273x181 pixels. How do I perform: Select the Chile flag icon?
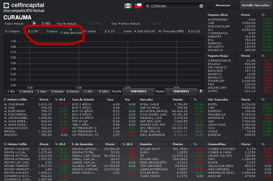(138, 6)
